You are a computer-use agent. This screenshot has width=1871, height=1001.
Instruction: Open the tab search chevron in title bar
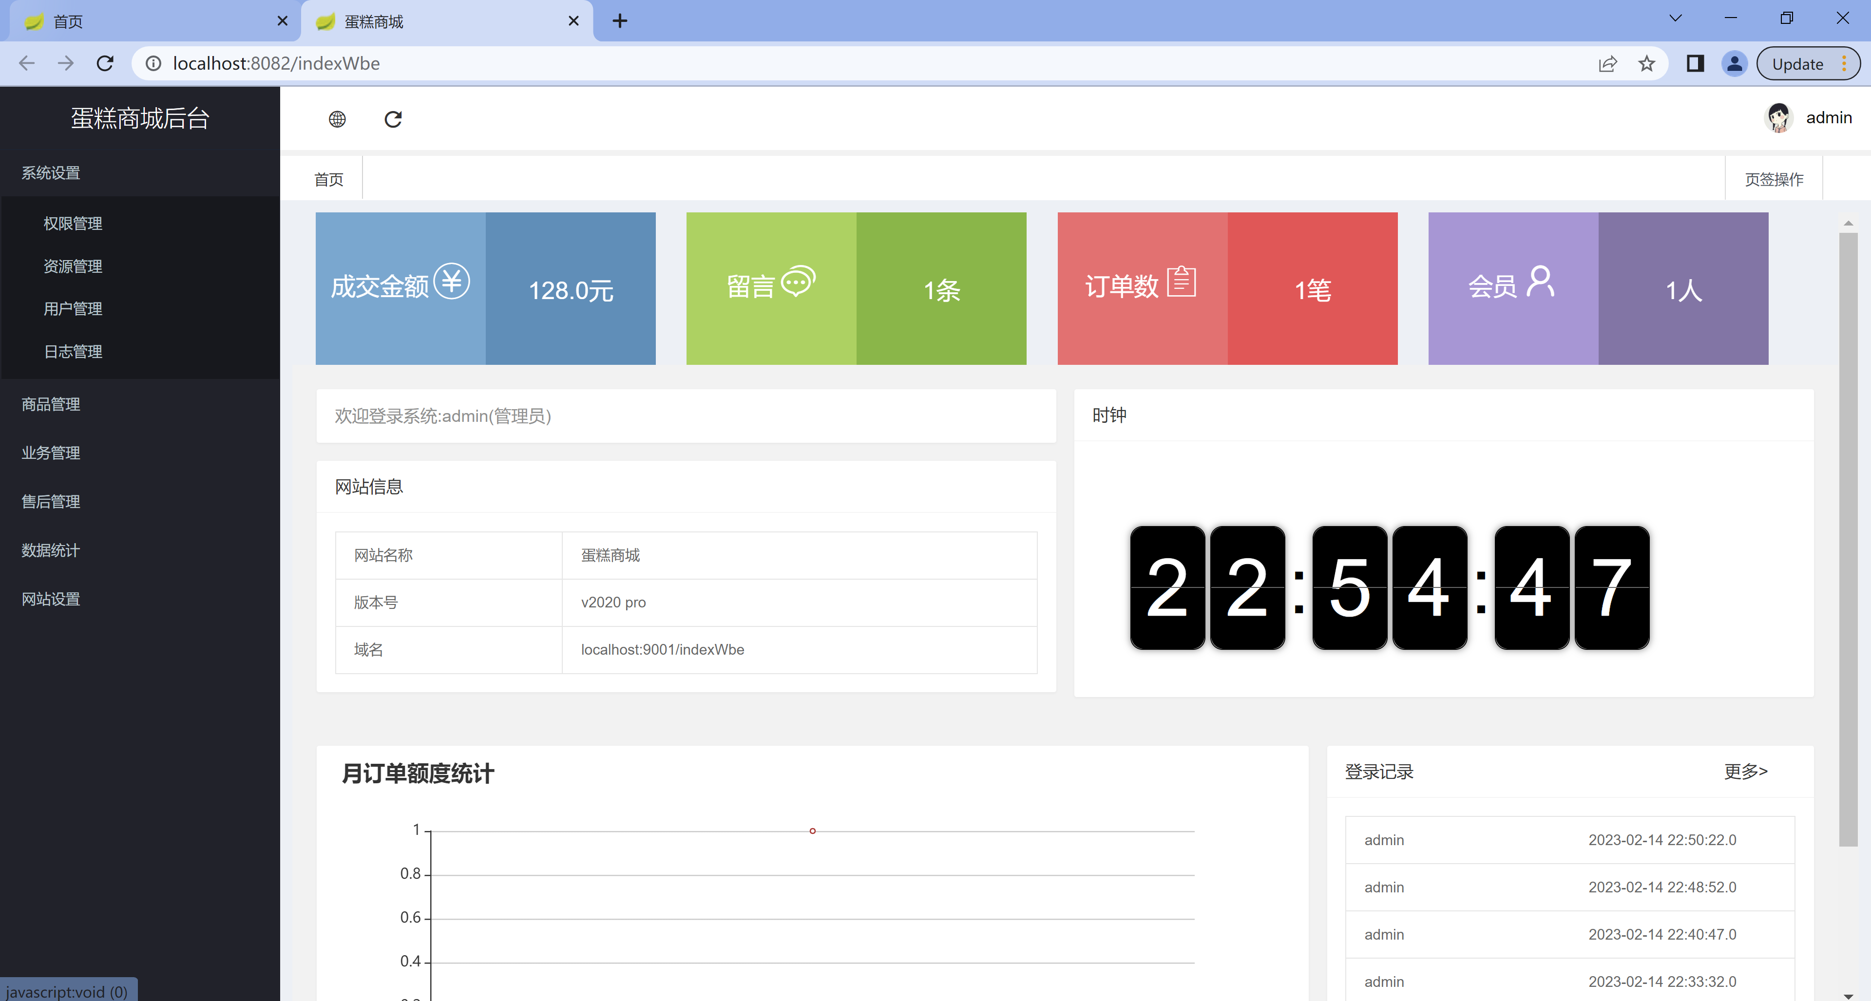tap(1675, 18)
